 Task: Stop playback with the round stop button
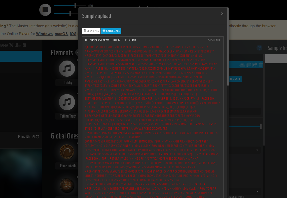point(45,10)
